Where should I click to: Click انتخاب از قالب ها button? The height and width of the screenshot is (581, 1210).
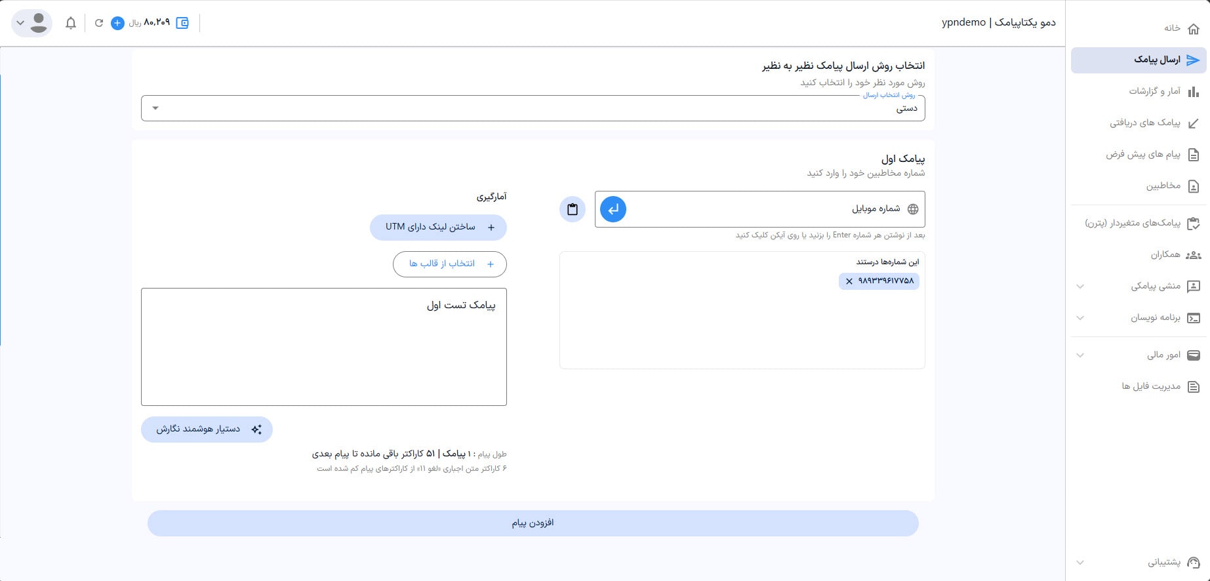pyautogui.click(x=450, y=264)
